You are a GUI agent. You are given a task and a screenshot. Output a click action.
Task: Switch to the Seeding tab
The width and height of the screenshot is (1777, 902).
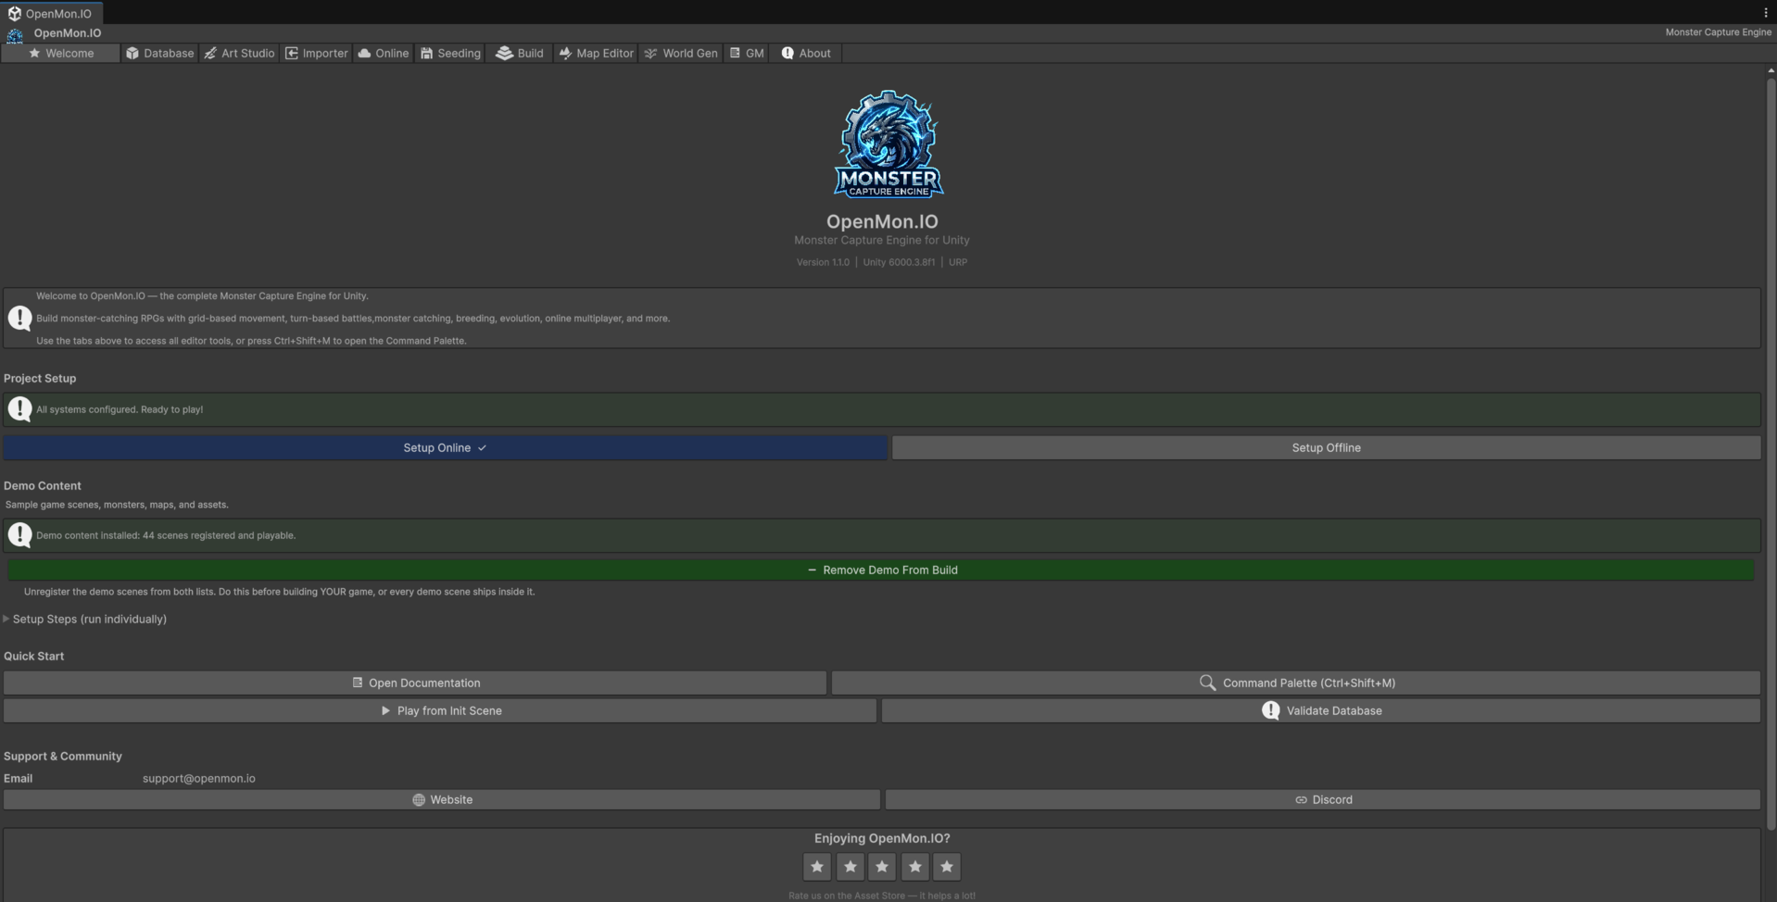tap(450, 54)
